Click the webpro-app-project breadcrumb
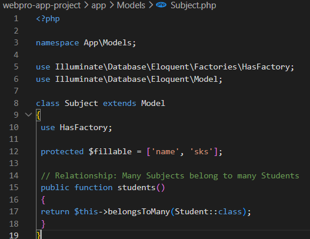310x239 pixels. [42, 5]
